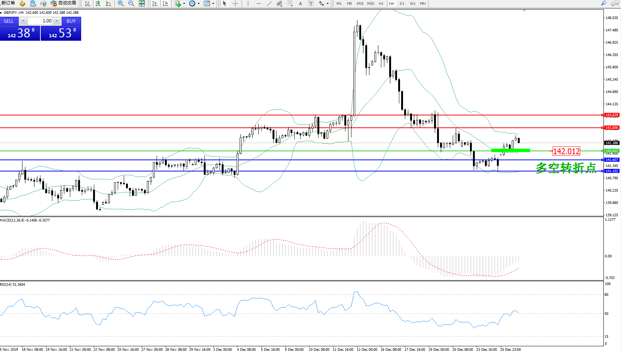Screen dimensions: 621x353
Task: Switch to the M15 timeframe
Action: [360, 3]
